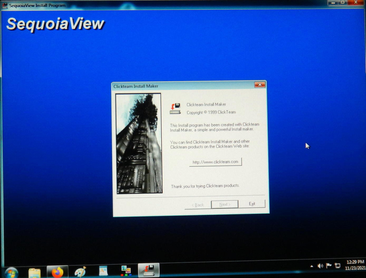The width and height of the screenshot is (366, 278).
Task: Open the Windows Start menu orb
Action: point(11,272)
